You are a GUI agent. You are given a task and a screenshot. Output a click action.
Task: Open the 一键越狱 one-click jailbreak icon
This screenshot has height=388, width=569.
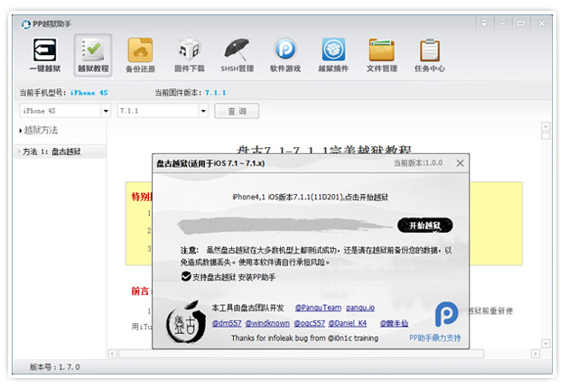point(45,55)
